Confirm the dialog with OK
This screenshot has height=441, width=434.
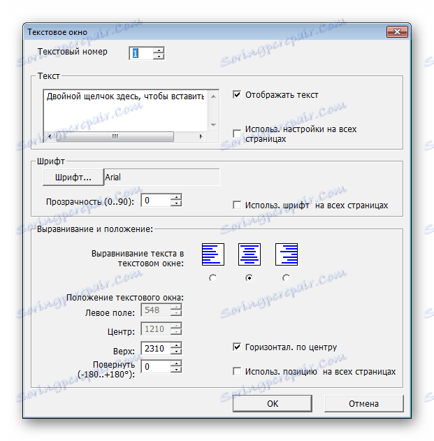tap(273, 403)
